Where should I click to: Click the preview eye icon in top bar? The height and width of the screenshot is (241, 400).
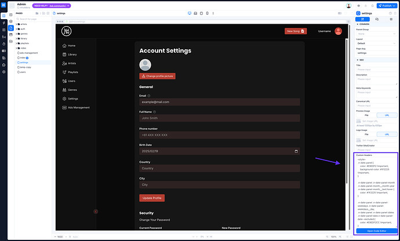click(x=358, y=6)
